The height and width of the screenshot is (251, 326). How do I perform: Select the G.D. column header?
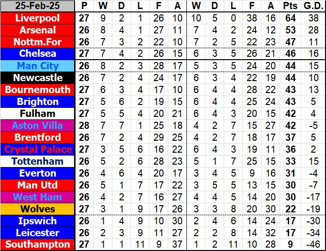coord(311,6)
